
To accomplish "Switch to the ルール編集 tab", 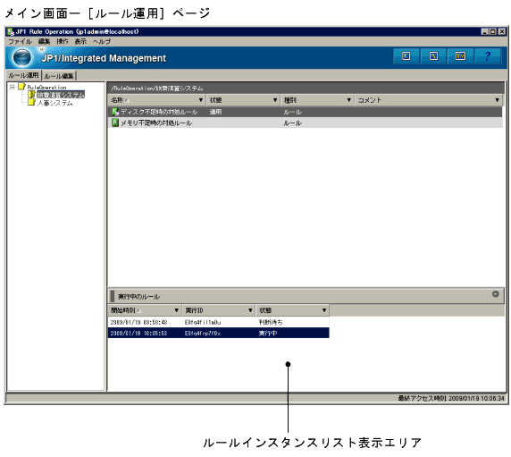I will (59, 76).
